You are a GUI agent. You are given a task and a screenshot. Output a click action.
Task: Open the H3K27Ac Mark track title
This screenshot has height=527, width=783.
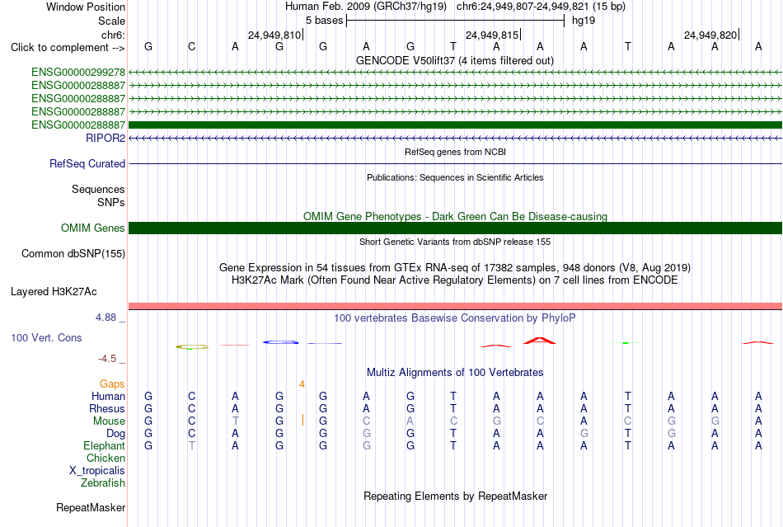click(455, 280)
